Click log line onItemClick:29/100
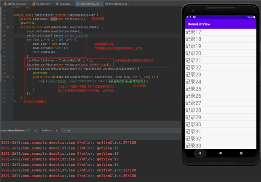 click(69, 142)
